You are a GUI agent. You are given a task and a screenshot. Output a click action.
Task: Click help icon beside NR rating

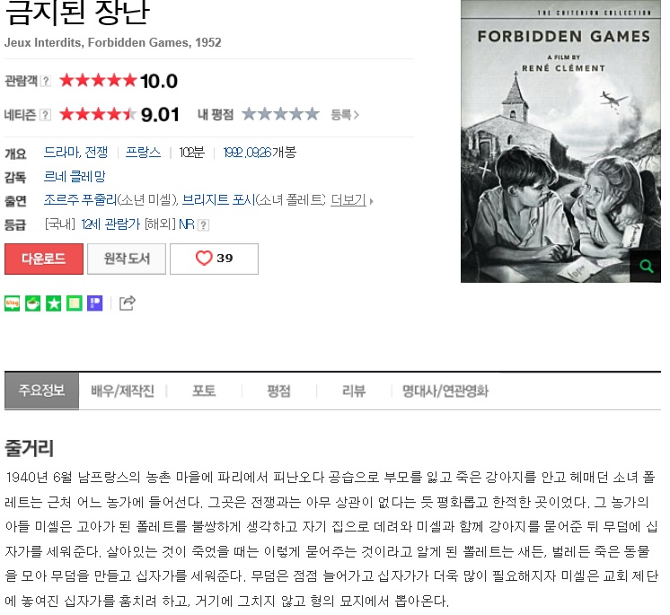pyautogui.click(x=204, y=224)
